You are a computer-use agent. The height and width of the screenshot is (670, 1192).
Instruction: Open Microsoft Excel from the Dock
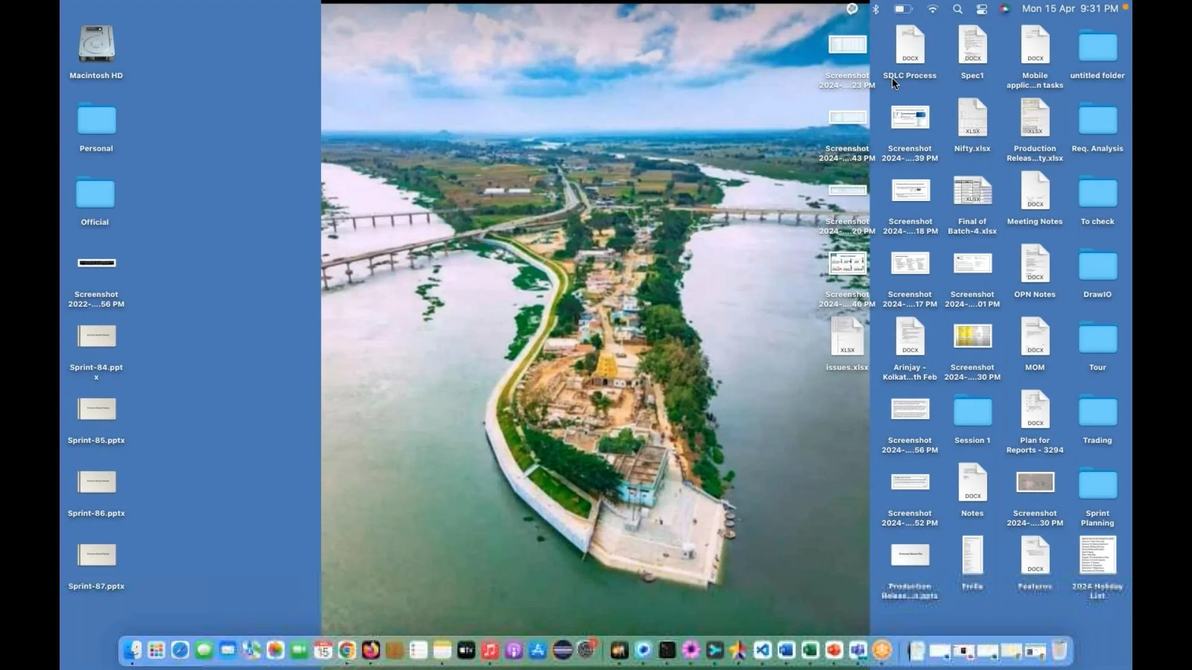pos(810,650)
